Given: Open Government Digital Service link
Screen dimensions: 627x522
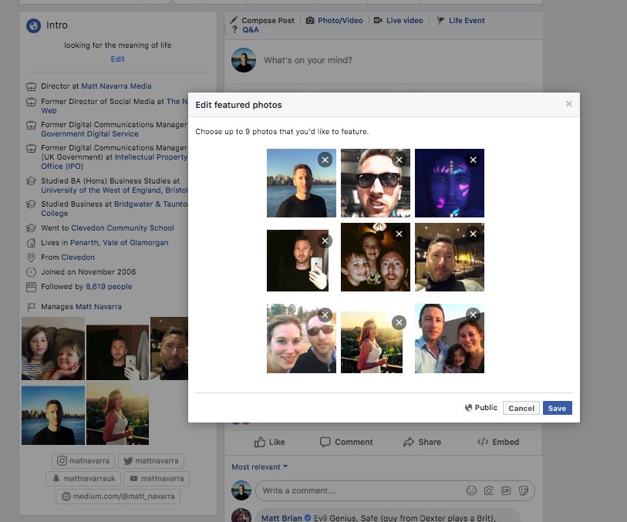Looking at the screenshot, I should click(89, 134).
